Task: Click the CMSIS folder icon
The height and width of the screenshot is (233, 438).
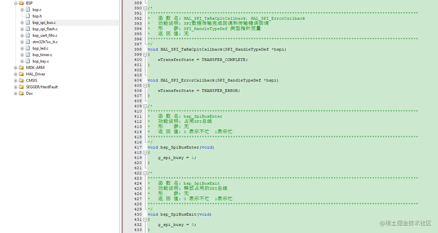Action: 21,81
